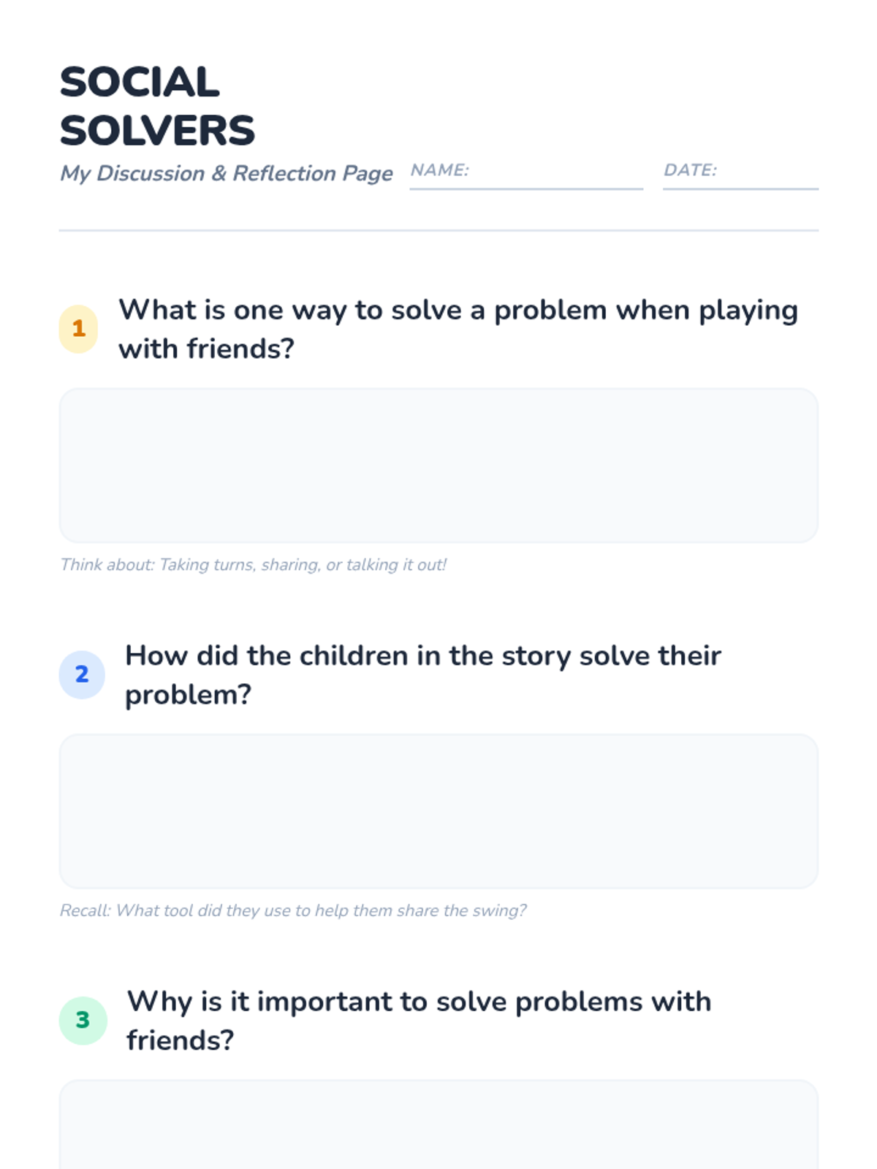Screen dimensions: 877x1169
Task: Click the 'Recall: What tool' hint text
Action: point(292,910)
